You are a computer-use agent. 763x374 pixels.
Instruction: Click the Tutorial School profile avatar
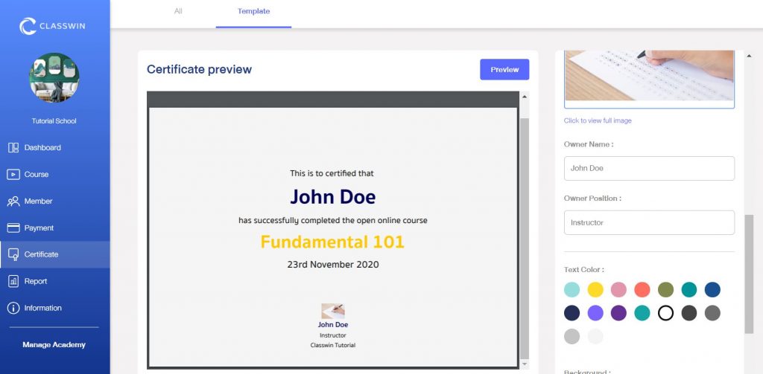click(x=54, y=78)
